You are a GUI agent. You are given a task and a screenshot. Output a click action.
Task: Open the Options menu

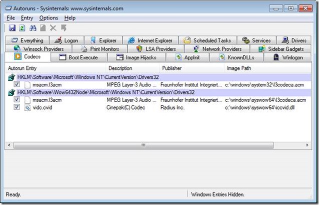tap(48, 18)
